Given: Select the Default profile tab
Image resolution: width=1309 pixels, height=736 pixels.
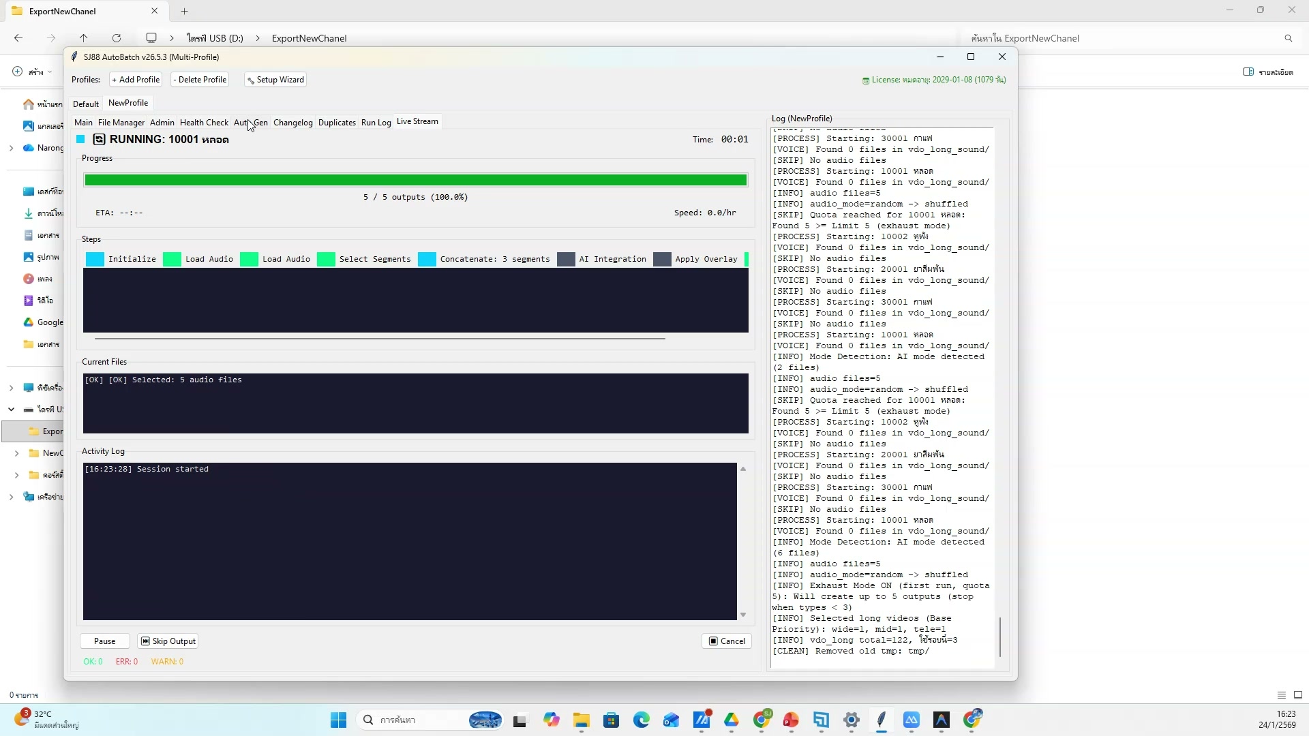Looking at the screenshot, I should (86, 104).
